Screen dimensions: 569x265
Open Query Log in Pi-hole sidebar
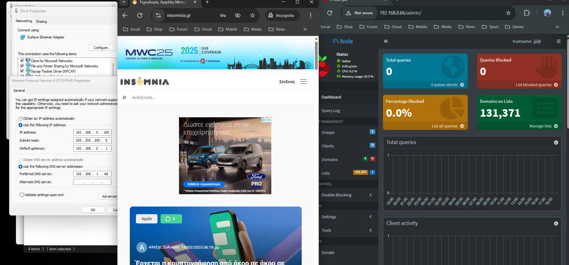[x=331, y=111]
